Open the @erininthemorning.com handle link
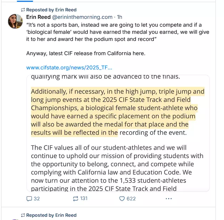The height and width of the screenshot is (220, 224). [x=82, y=17]
